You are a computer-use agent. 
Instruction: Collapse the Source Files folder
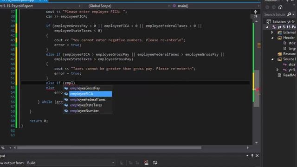tap(272, 59)
